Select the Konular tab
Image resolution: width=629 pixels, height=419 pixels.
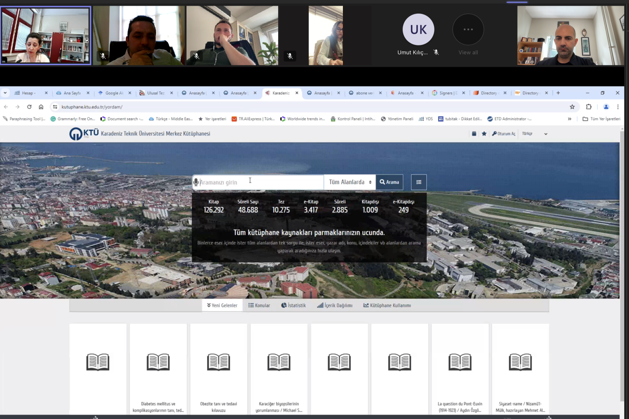[x=259, y=306]
